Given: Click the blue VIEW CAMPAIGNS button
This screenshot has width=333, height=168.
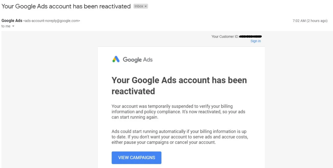Looking at the screenshot, I should tap(137, 158).
